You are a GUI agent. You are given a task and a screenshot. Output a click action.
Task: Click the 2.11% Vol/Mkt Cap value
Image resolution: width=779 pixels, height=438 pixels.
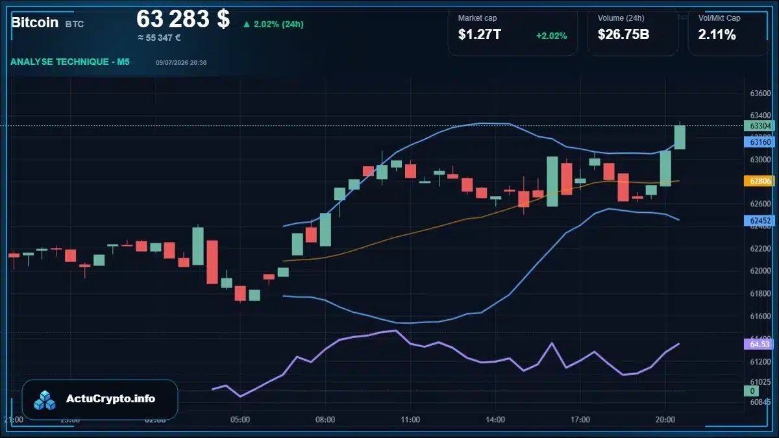tap(717, 35)
